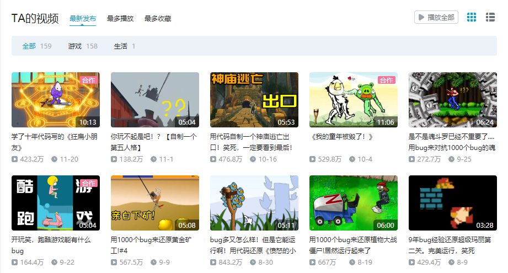Click title 你玩不起是吧!?【自制一个第五人格】
508x273 pixels.
154,142
